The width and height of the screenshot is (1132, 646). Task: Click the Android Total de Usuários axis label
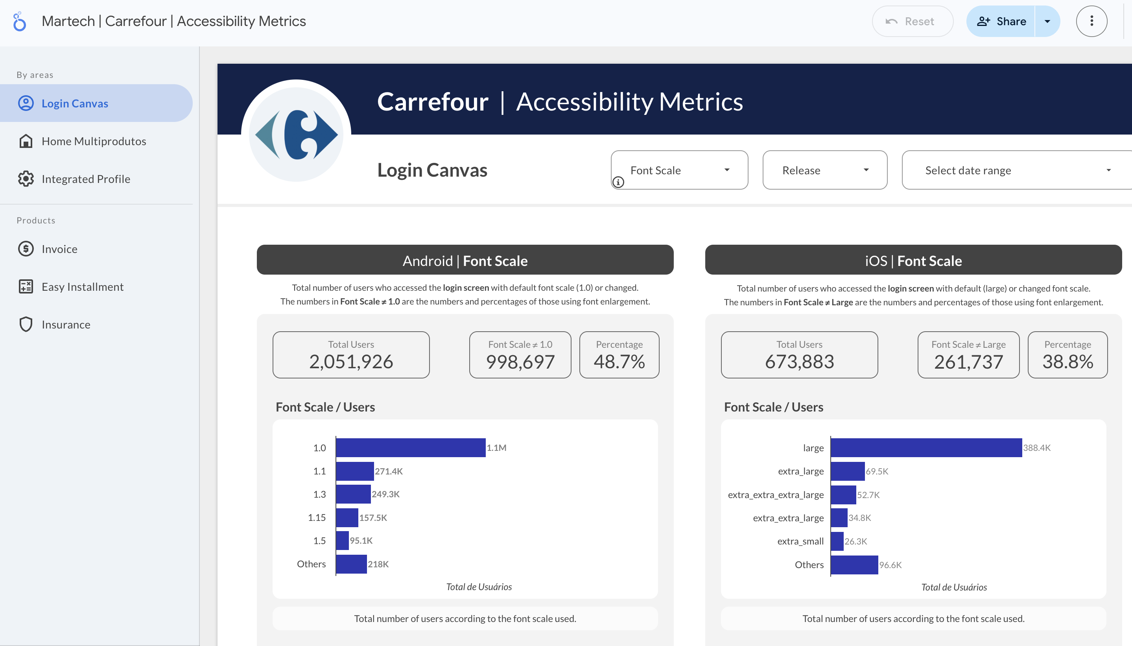pos(479,587)
